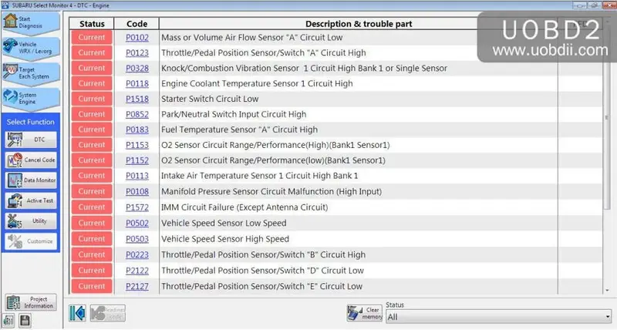Click the save floppy disk icon

pyautogui.click(x=25, y=321)
